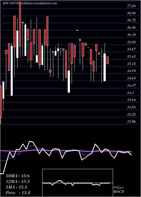
Task: Click the 5MA : 15.5 readout
Action: (16, 187)
